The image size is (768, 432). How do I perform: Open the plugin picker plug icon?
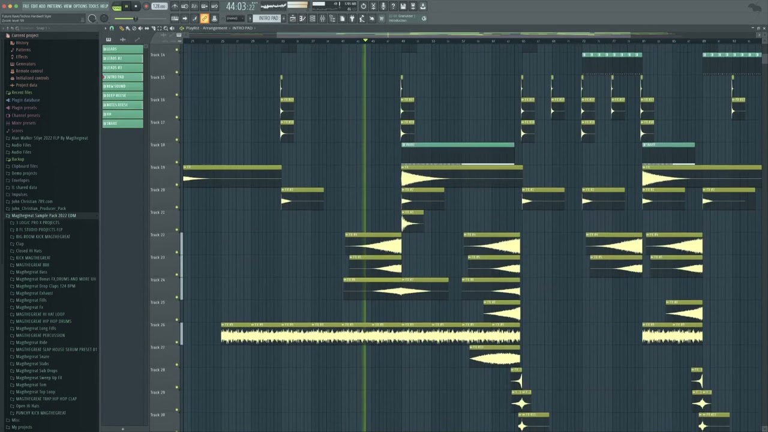tap(352, 18)
